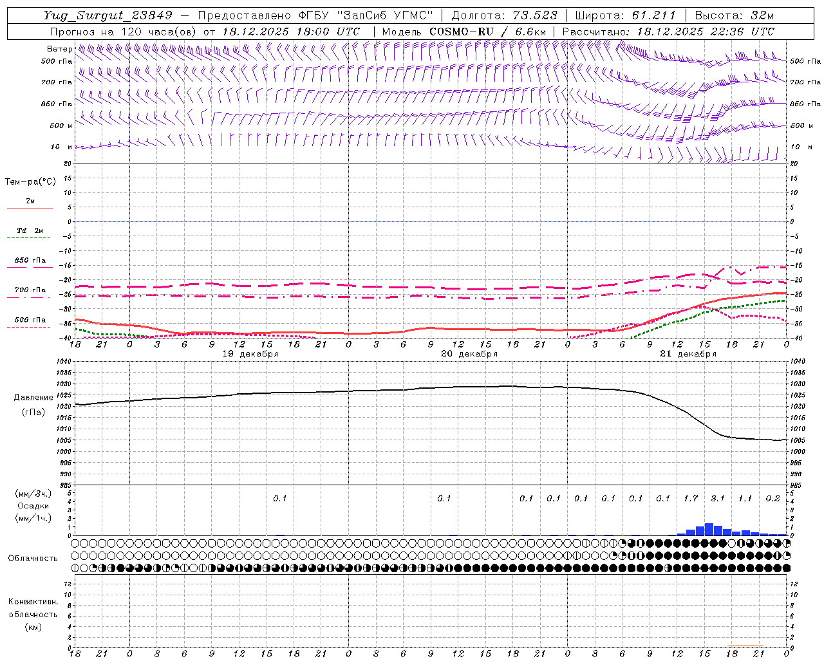Viewport: 824px width, 659px height.
Task: Click the (км) convective unit label
Action: click(33, 627)
